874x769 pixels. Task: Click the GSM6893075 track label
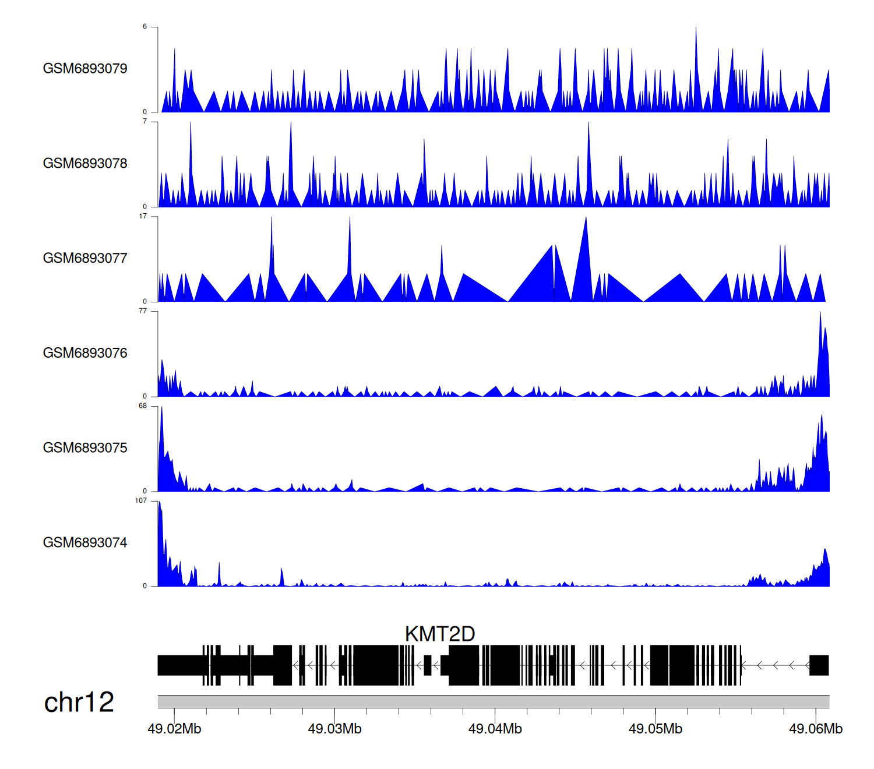(x=85, y=448)
